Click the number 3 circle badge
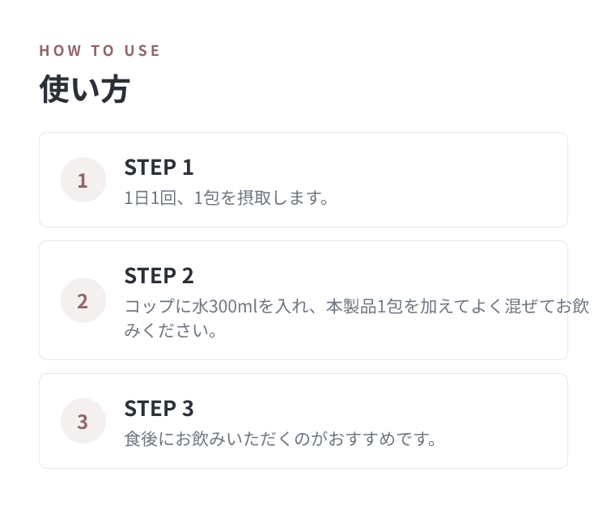The width and height of the screenshot is (607, 518). (x=83, y=421)
